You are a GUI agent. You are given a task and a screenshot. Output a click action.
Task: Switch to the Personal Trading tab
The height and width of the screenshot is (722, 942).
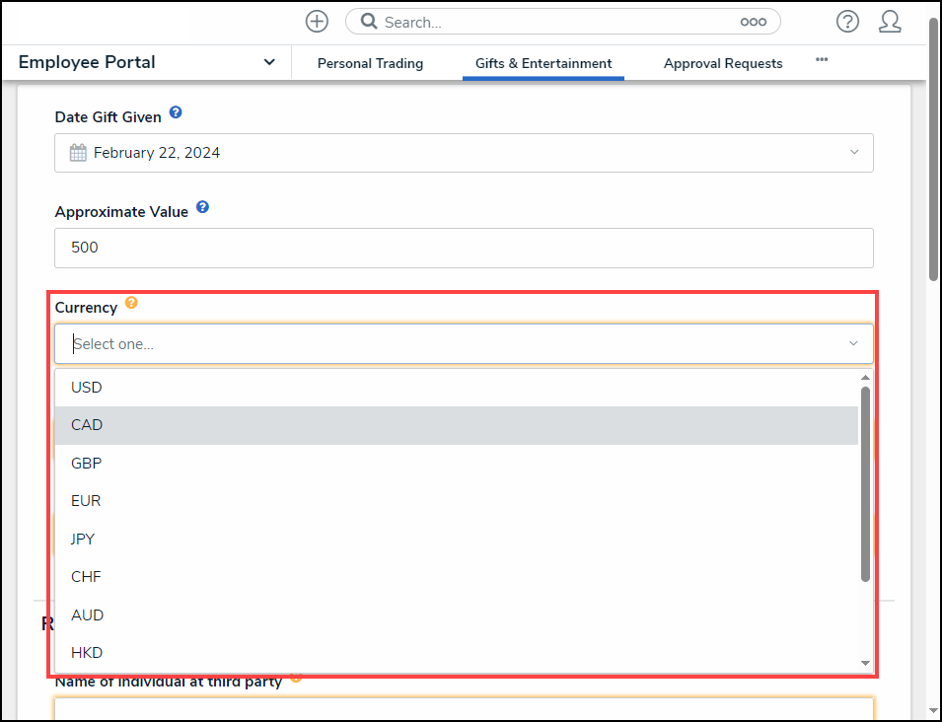pyautogui.click(x=370, y=63)
